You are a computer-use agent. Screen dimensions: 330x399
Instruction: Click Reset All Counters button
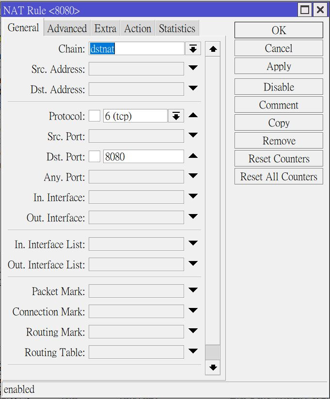(279, 176)
